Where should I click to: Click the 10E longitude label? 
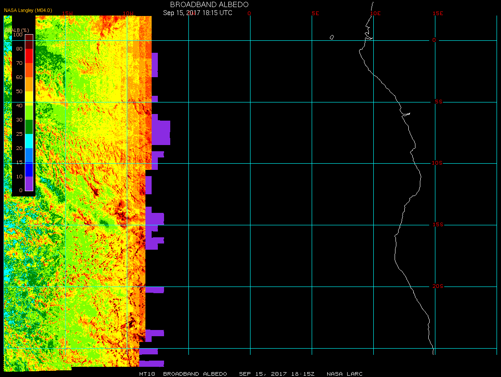point(376,13)
